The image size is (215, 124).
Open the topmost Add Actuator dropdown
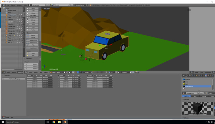click(108, 77)
